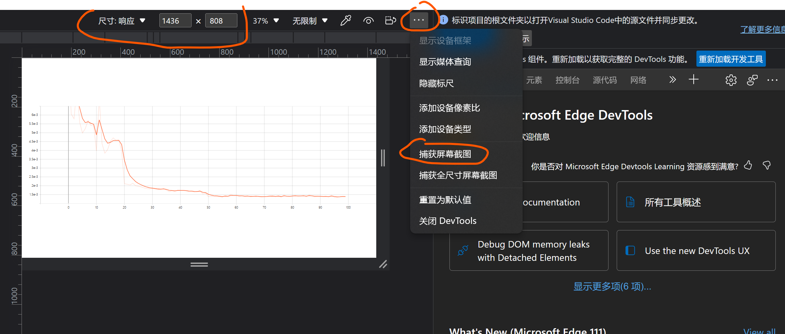
Task: Open Debug DOM memory leaks card
Action: pyautogui.click(x=529, y=251)
